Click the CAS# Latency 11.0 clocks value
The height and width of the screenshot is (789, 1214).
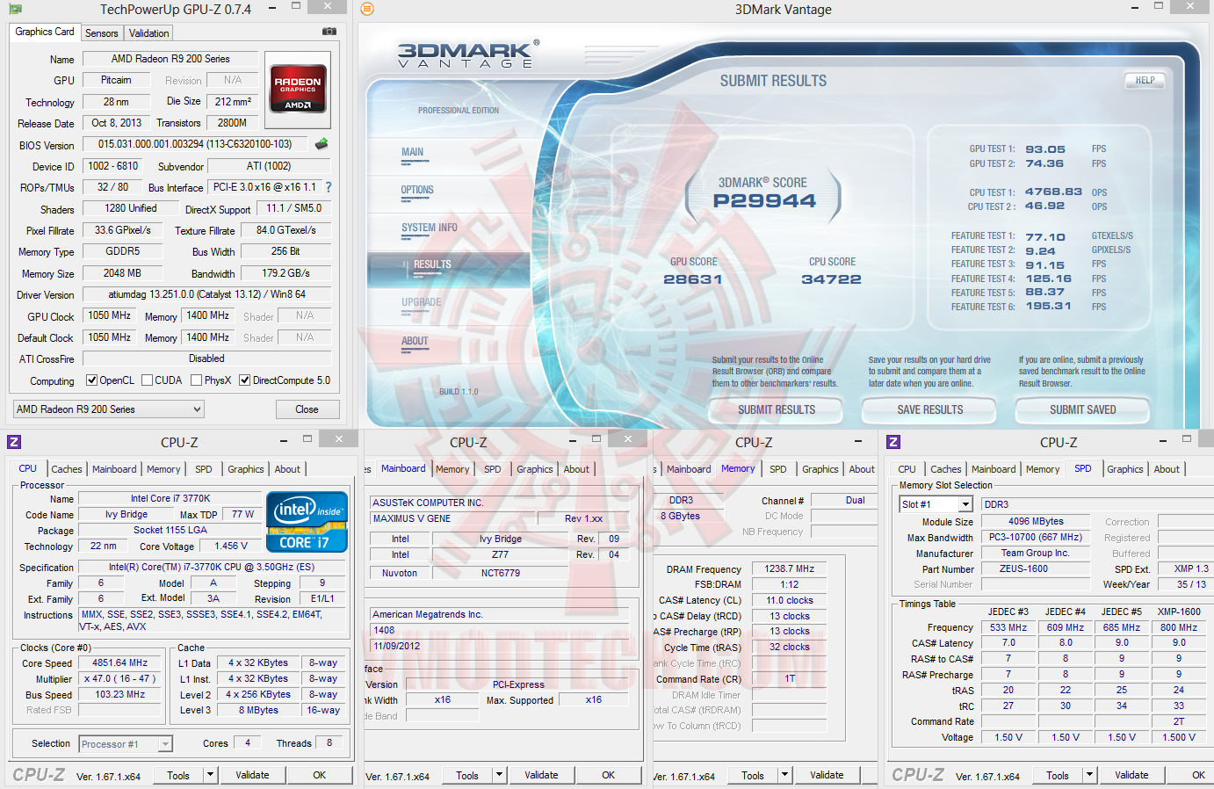[789, 601]
